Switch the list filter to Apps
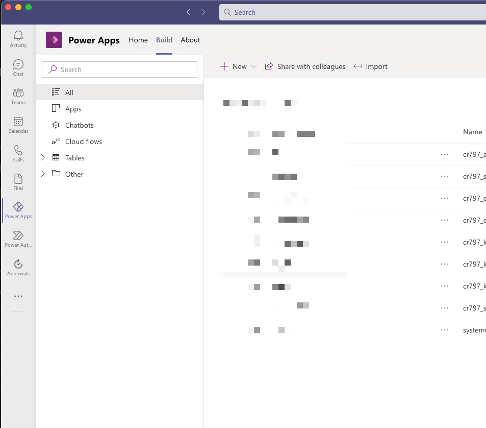The image size is (486, 428). [73, 108]
